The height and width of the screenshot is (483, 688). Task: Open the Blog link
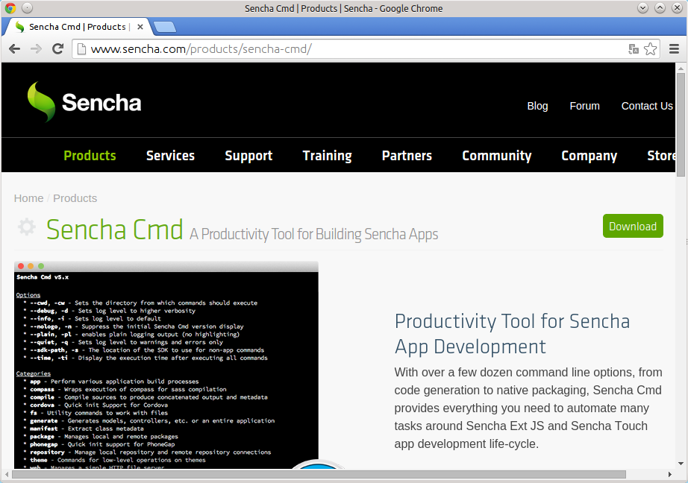pos(537,106)
